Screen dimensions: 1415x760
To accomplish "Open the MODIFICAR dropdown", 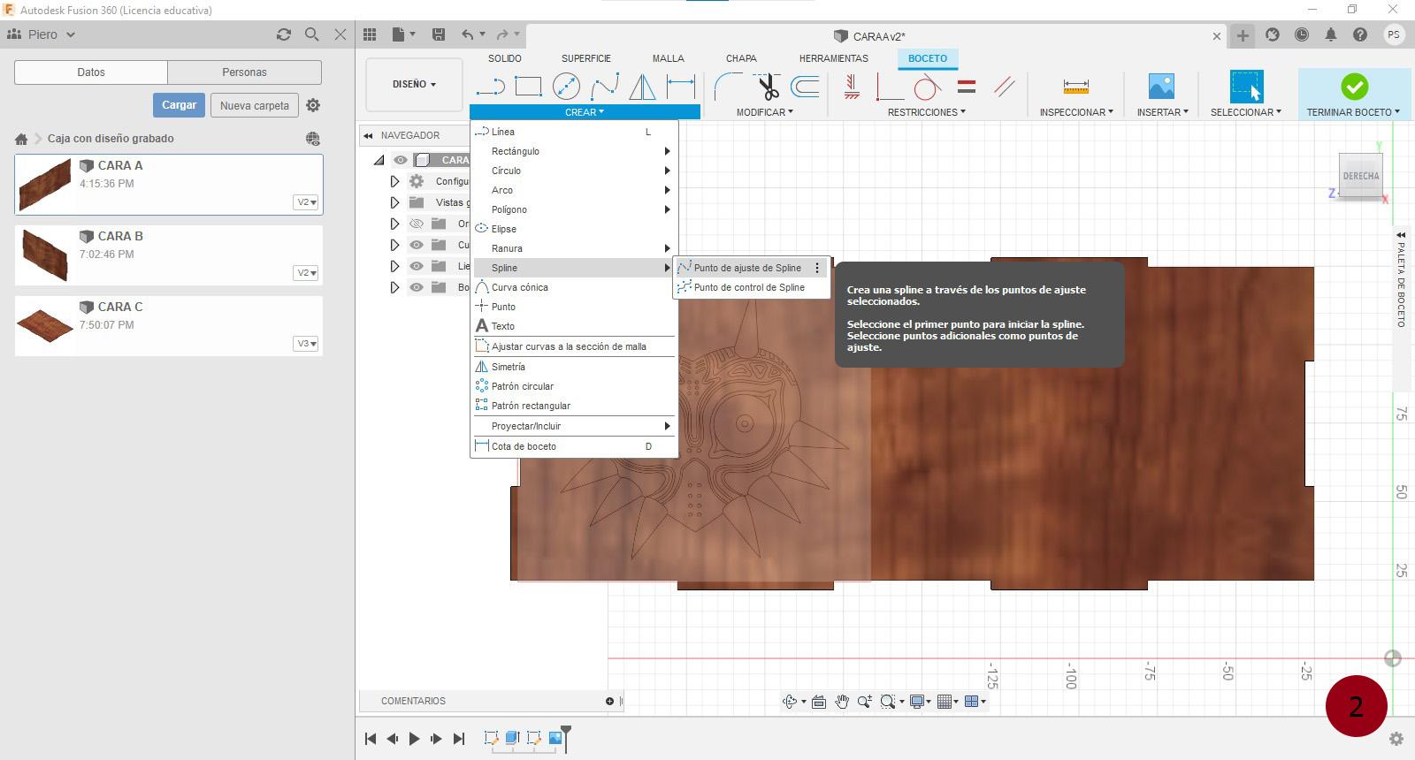I will point(765,112).
